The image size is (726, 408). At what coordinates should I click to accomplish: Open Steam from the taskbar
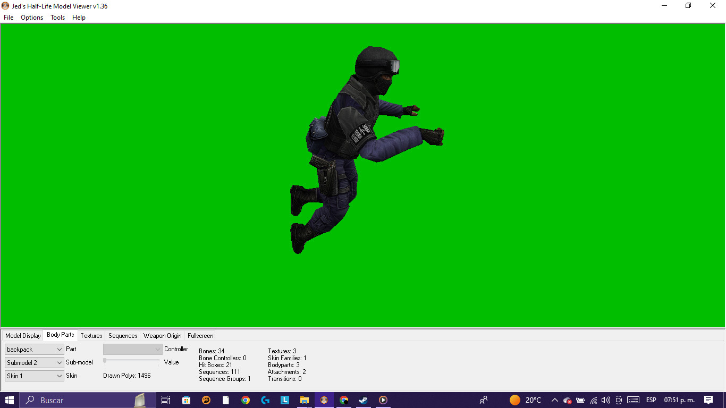[x=364, y=400]
